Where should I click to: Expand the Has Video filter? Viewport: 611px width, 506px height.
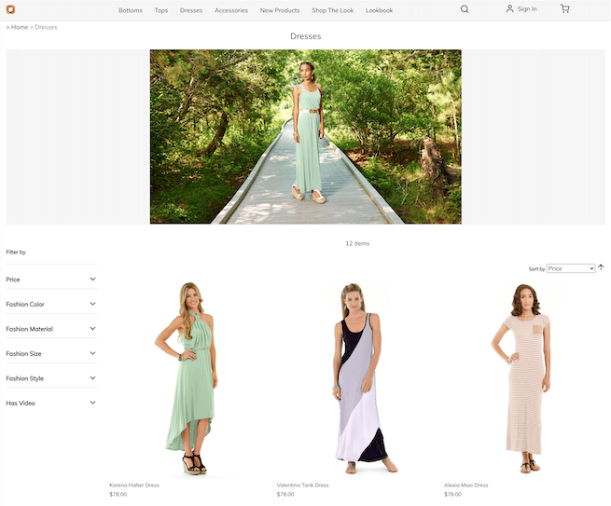(51, 403)
